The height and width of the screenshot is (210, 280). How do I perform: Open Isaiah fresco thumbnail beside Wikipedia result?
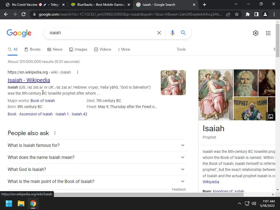point(173,83)
